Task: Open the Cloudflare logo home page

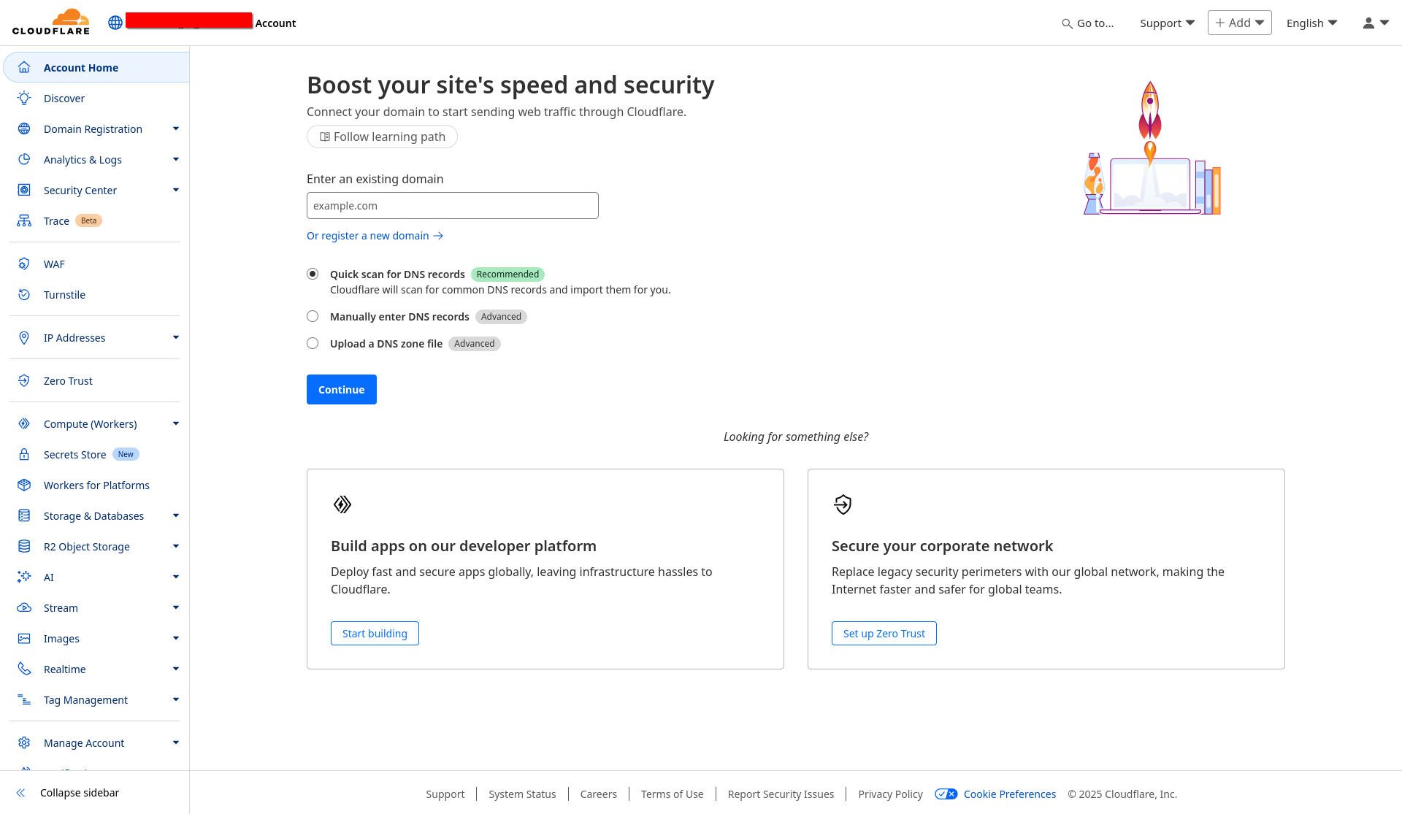Action: 51,22
